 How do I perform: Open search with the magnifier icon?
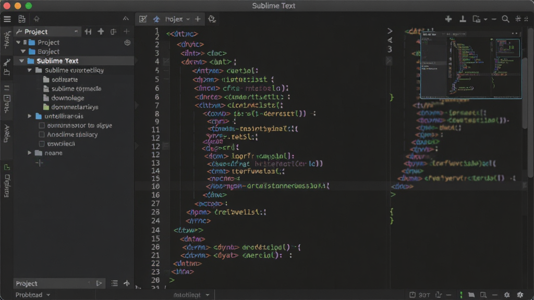pos(505,19)
